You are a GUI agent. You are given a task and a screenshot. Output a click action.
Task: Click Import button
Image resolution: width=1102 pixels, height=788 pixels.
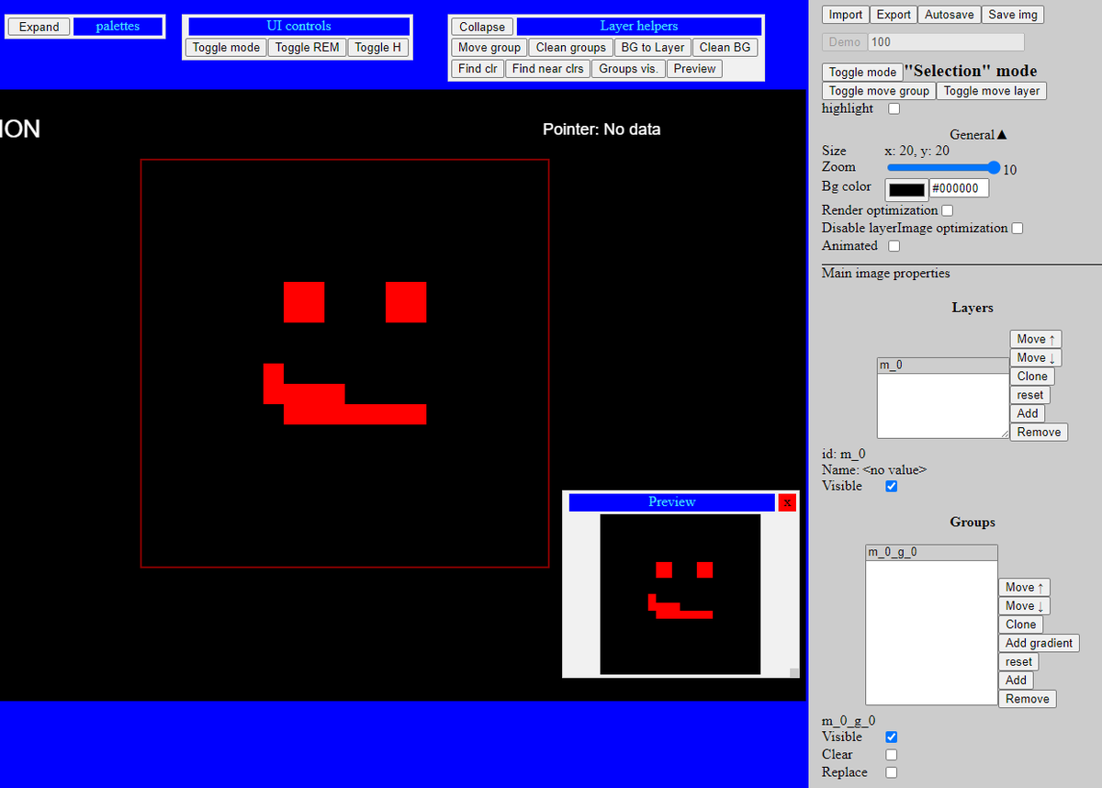845,15
